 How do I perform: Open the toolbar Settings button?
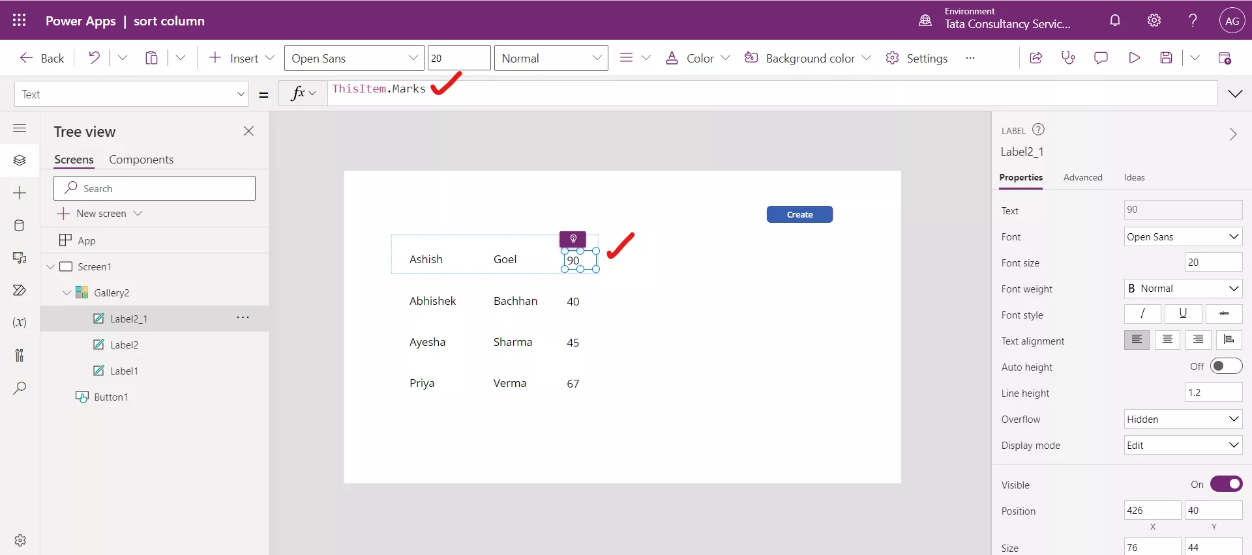coord(917,58)
